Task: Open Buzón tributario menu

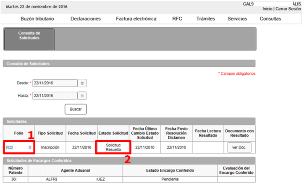Action: tap(37, 19)
